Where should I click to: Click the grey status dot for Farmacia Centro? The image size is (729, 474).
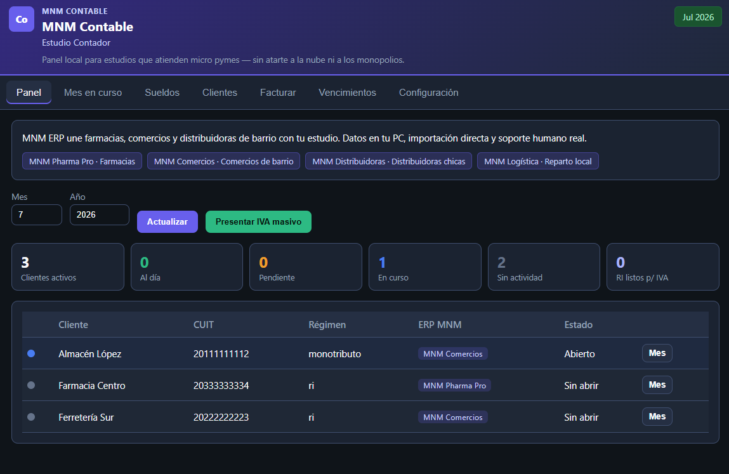(31, 385)
